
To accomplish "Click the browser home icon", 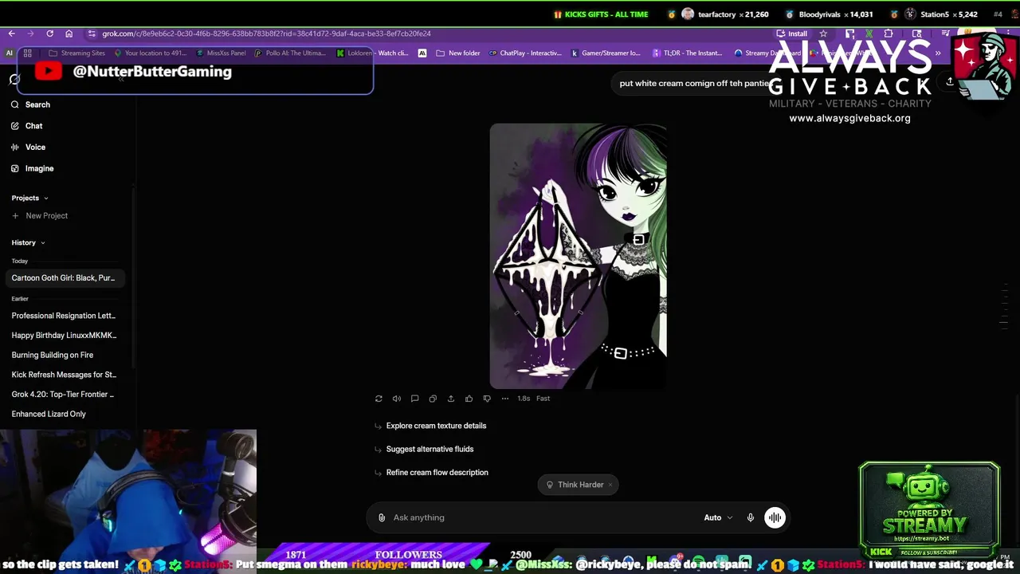I will point(69,33).
